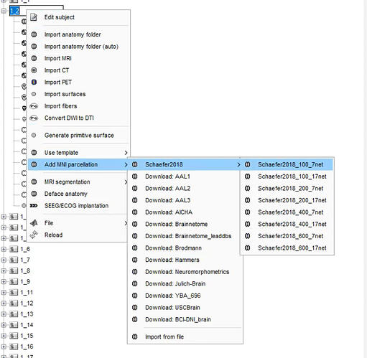Collapse the selected subject 1_2 node

tap(4, 11)
